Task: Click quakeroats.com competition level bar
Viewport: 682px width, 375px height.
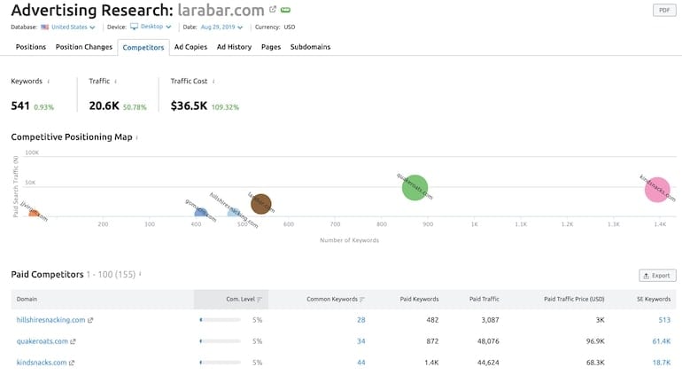Action: (220, 341)
